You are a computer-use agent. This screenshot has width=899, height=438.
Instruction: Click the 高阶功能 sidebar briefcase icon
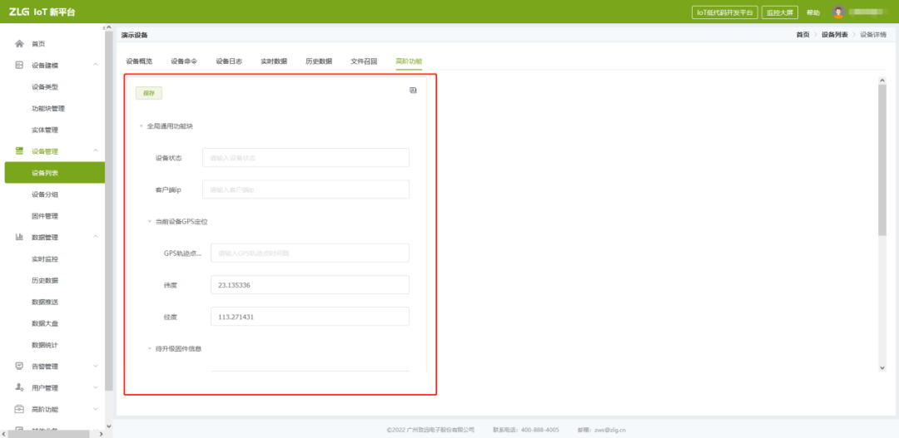tap(19, 410)
